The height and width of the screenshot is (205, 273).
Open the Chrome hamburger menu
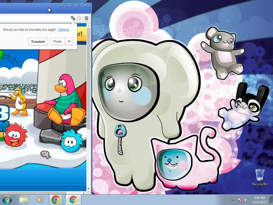coord(87,18)
